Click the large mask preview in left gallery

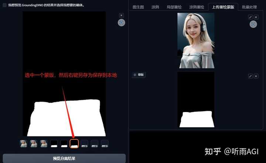click(64, 74)
